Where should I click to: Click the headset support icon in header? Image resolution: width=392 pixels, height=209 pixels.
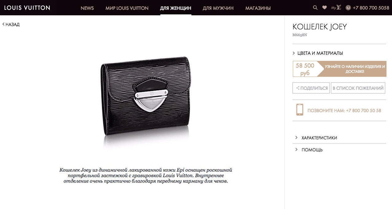click(348, 8)
